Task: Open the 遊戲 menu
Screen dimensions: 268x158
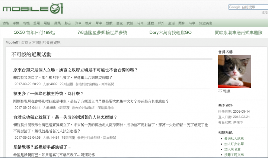Action: point(109,23)
